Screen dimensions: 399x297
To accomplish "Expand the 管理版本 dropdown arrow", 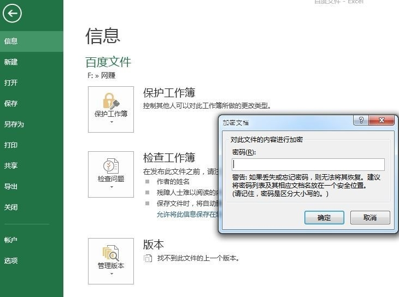I will (112, 274).
